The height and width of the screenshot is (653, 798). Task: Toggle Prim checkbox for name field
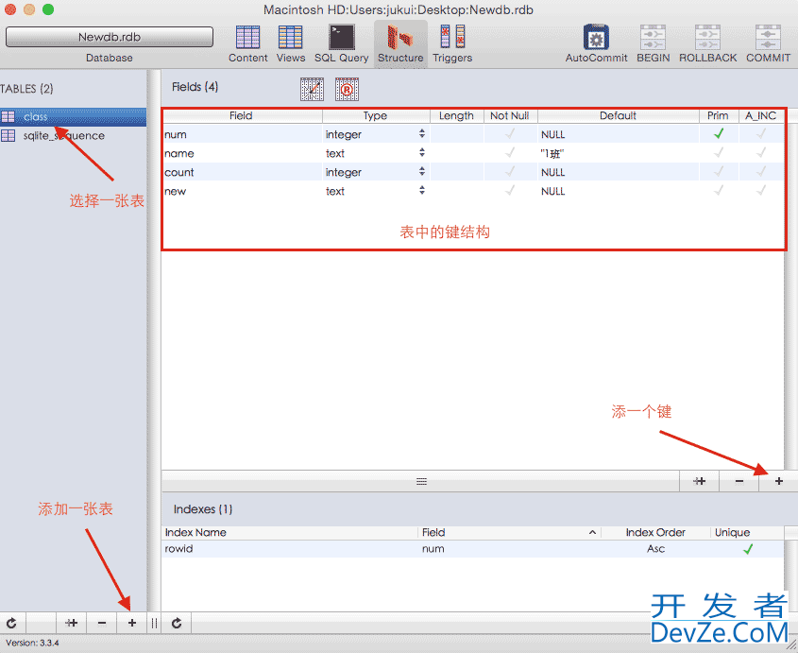719,152
